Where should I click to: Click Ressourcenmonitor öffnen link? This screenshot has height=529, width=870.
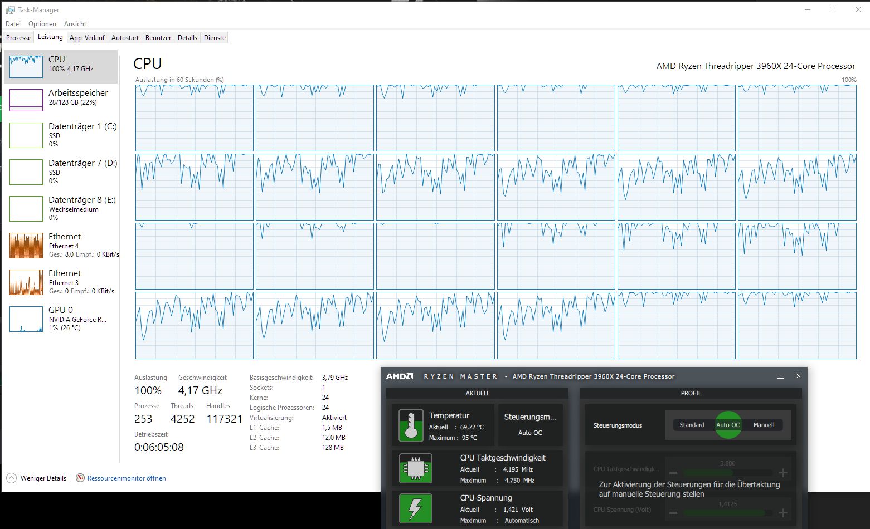coord(127,478)
